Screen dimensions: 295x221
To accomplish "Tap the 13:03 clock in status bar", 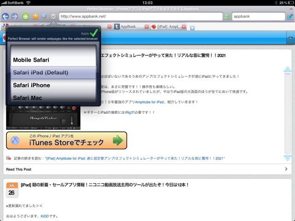I will 147,3.
